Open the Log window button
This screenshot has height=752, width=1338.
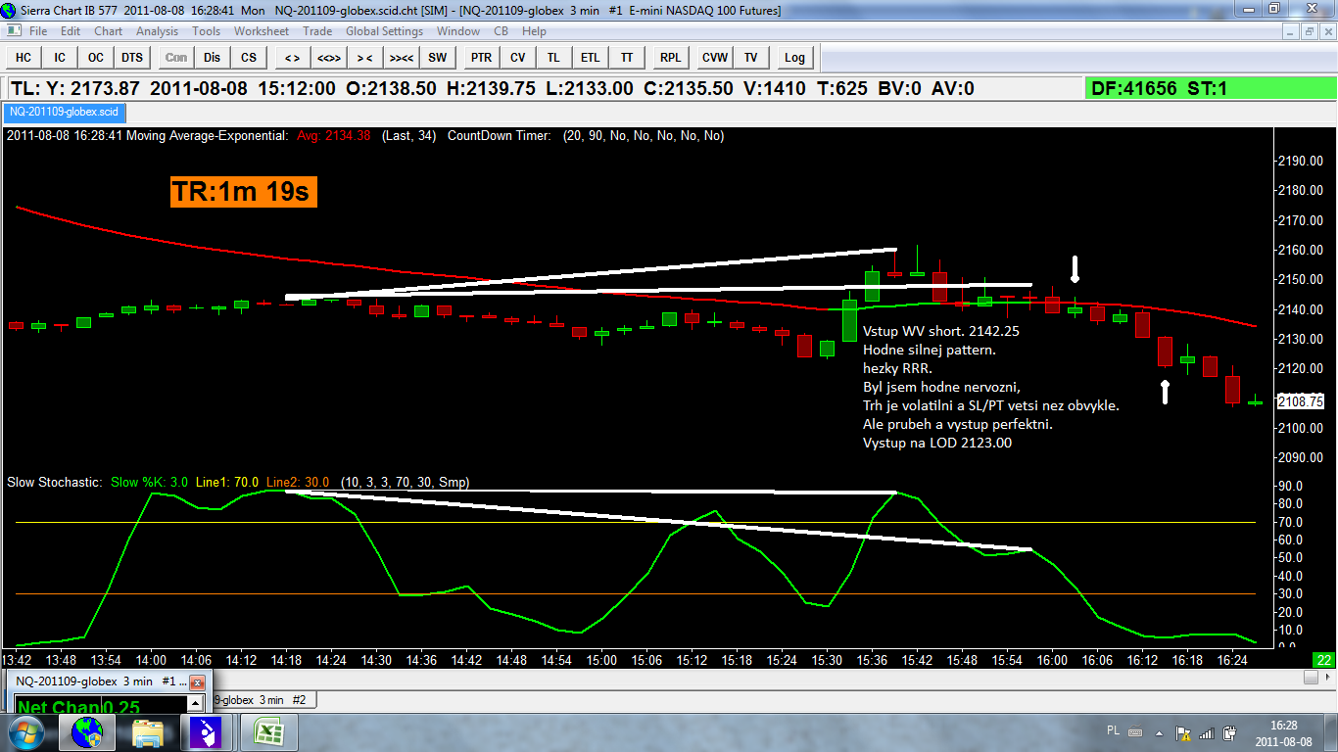(x=794, y=58)
